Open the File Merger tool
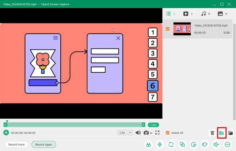 (x=182, y=145)
